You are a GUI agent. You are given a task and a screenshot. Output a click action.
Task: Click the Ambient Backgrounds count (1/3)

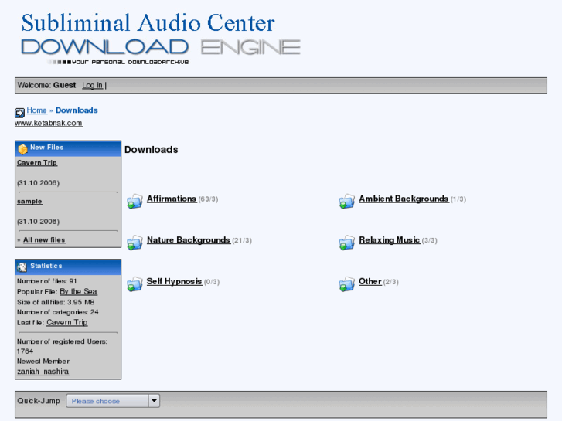pyautogui.click(x=458, y=199)
